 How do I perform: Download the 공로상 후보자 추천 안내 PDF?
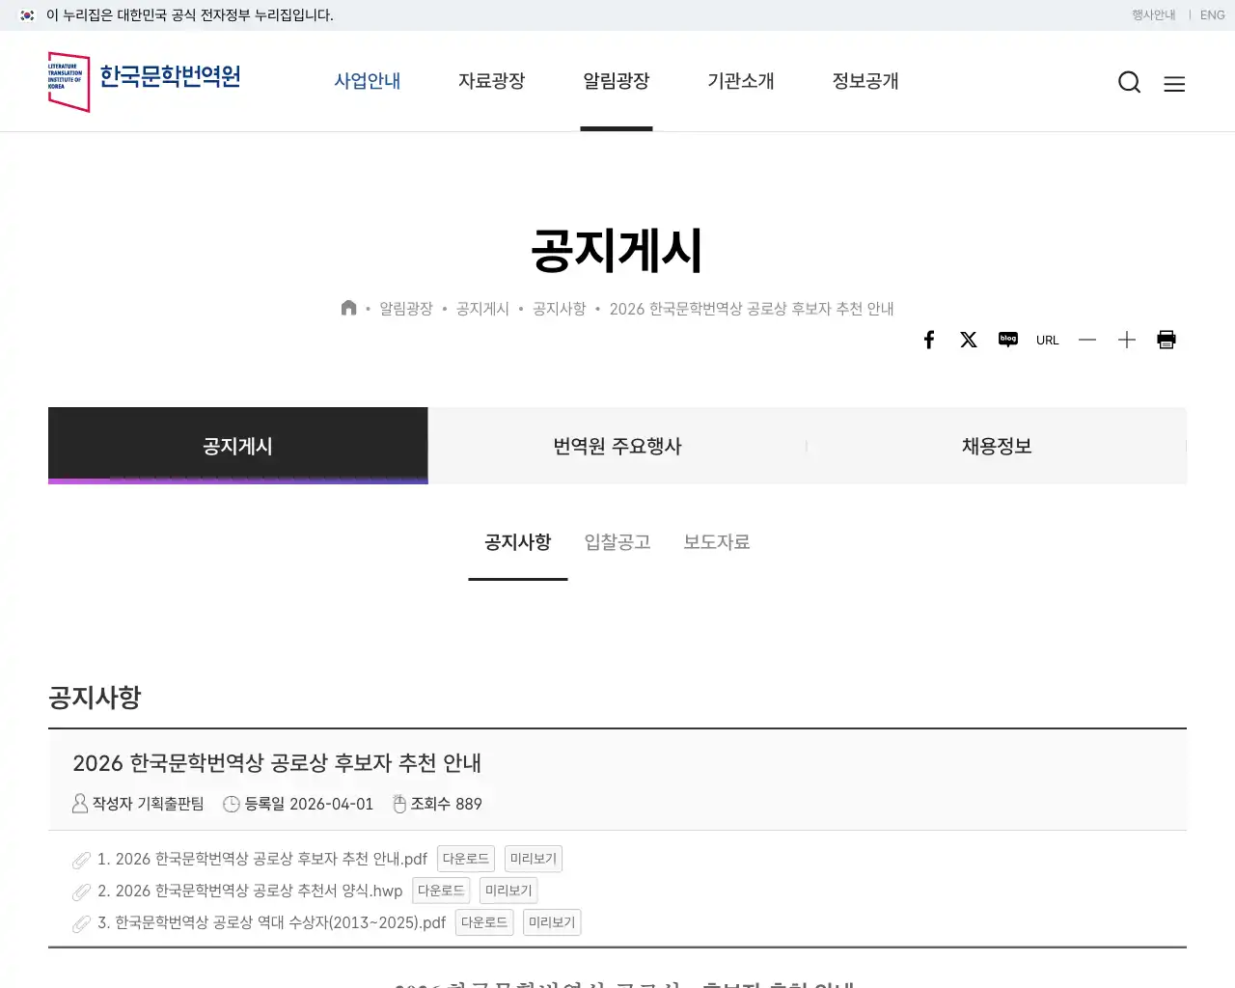[466, 858]
